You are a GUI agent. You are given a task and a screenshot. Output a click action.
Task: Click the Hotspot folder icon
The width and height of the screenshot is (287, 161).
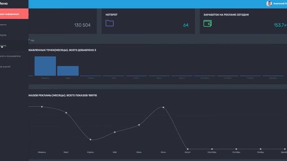[109, 23]
